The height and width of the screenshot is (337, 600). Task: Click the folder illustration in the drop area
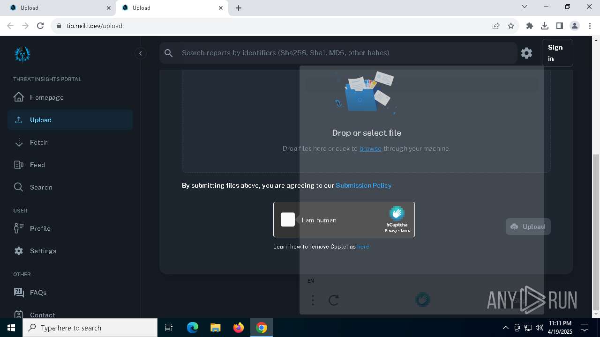[365, 92]
